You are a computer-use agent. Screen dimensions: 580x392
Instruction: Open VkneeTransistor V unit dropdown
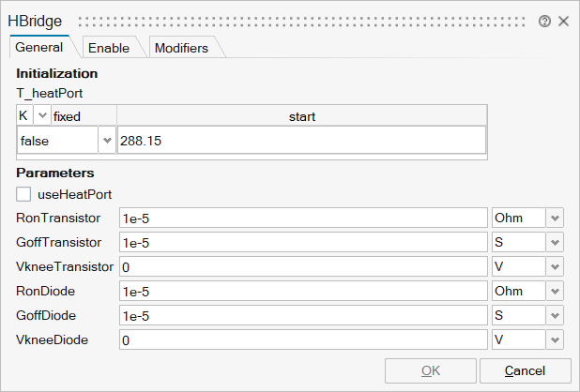(x=556, y=266)
